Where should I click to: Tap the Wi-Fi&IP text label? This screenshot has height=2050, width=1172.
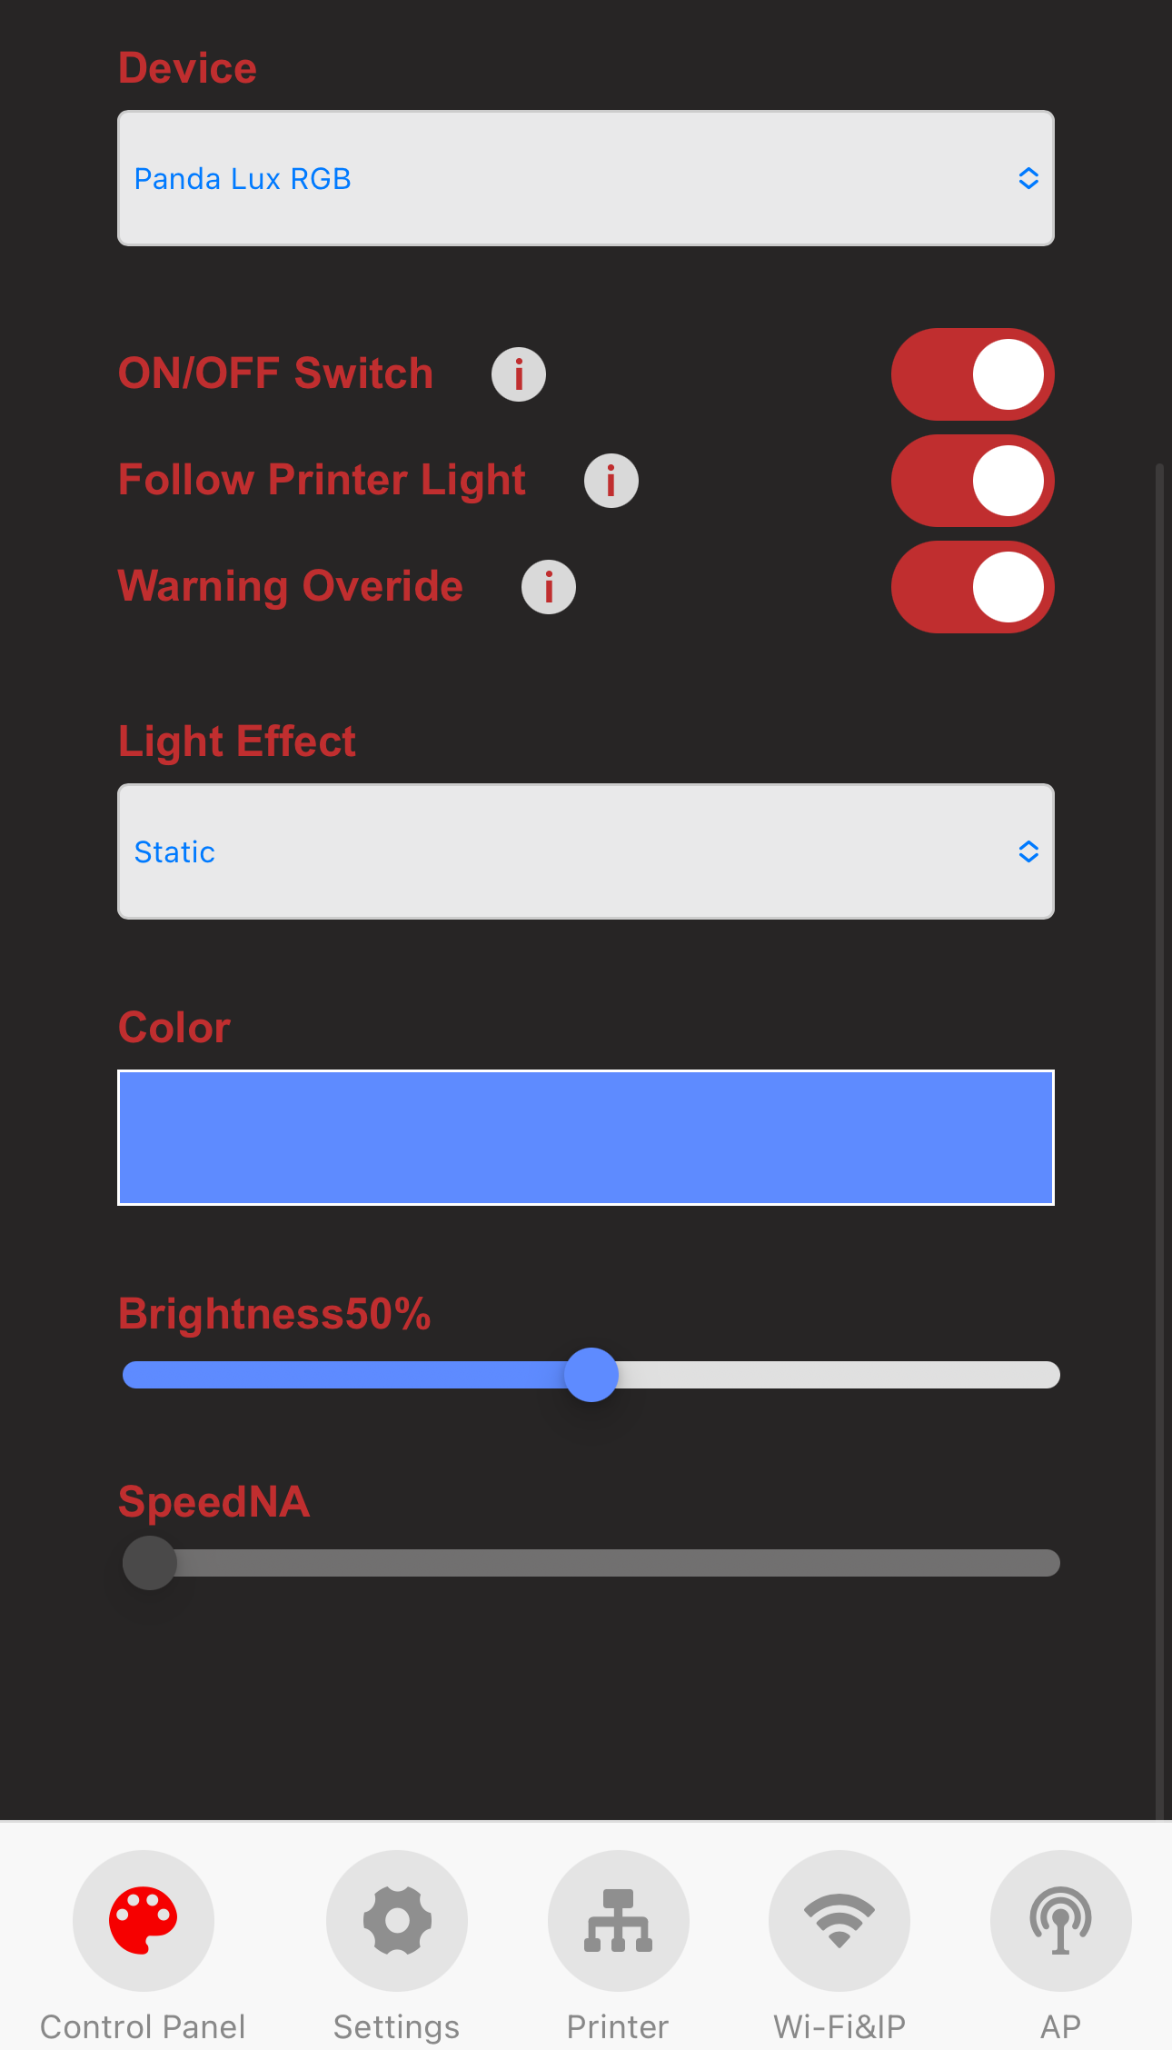pos(839,2027)
